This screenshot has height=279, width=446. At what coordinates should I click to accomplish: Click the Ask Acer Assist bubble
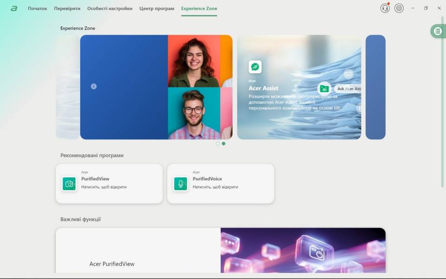(x=348, y=89)
